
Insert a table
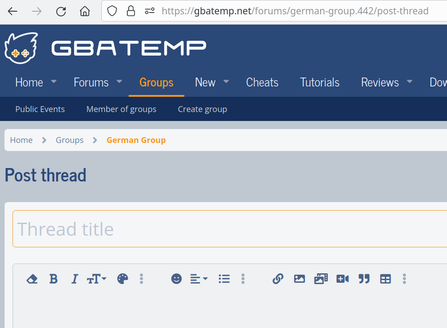pos(386,279)
